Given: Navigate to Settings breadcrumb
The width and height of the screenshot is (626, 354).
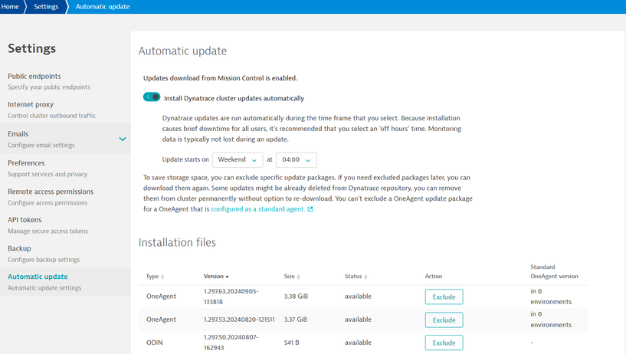Looking at the screenshot, I should coord(46,7).
